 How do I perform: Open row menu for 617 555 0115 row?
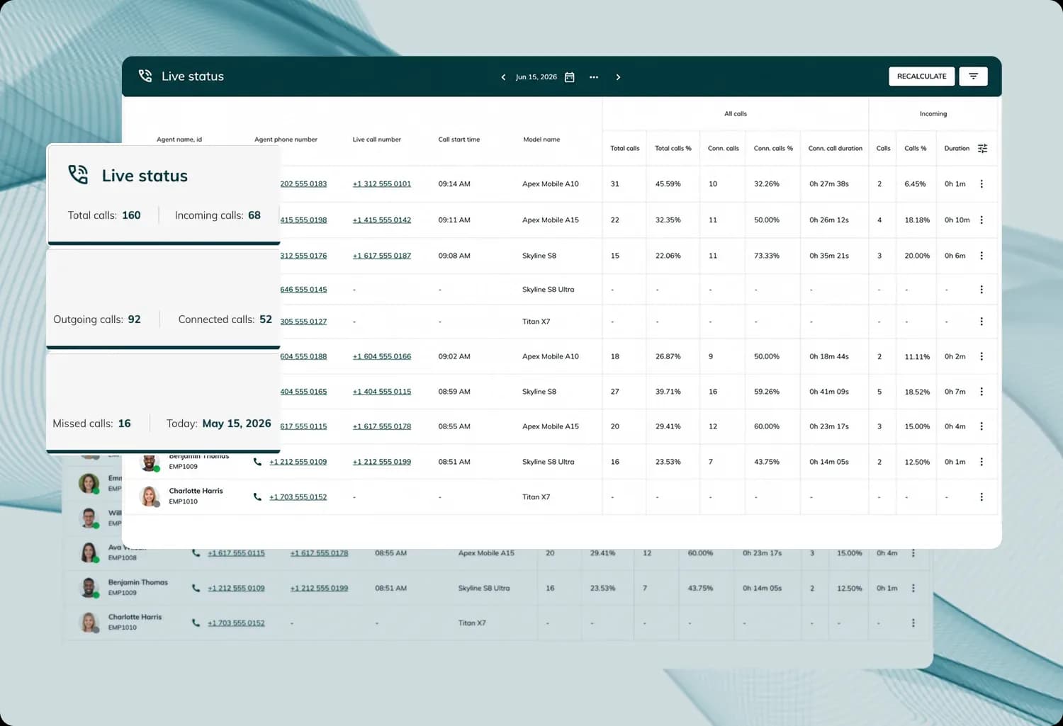[x=982, y=426]
